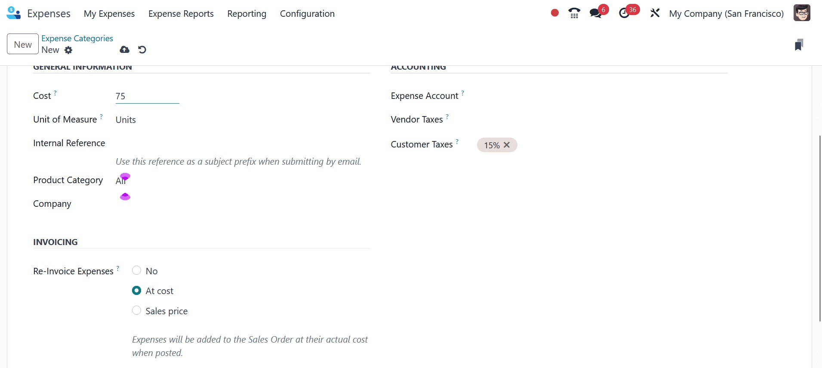
Task: Open the conversations chat icon
Action: (596, 13)
